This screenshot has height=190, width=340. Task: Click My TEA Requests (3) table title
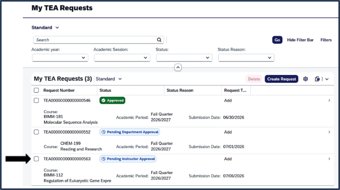click(x=63, y=78)
